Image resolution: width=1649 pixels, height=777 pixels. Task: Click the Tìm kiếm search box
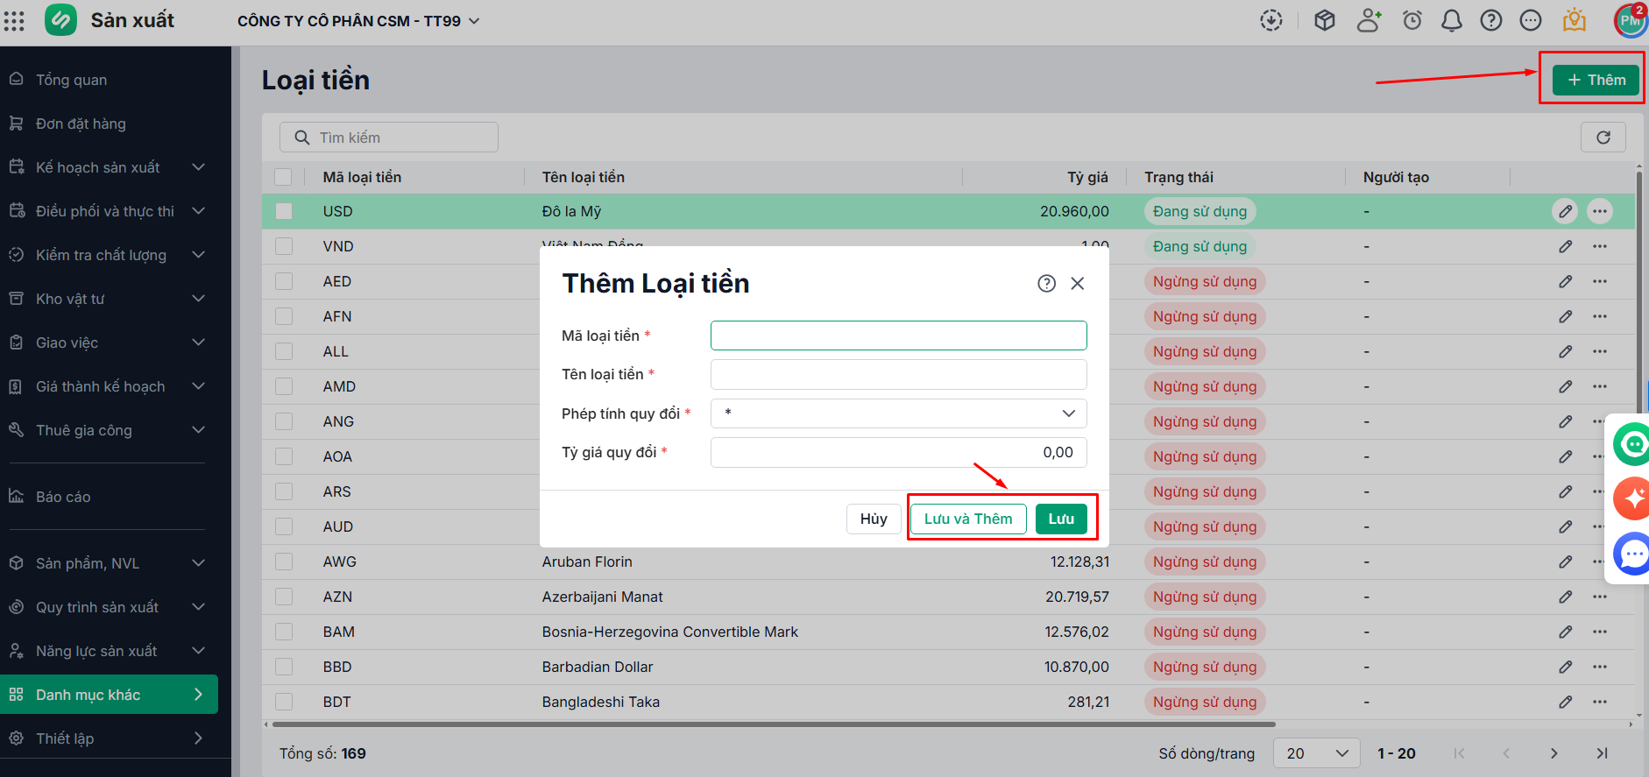coord(389,138)
